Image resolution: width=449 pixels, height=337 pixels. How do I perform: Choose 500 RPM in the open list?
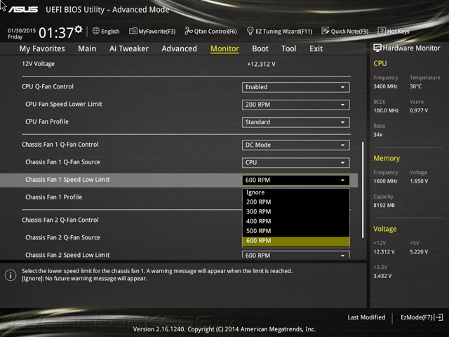click(x=296, y=231)
